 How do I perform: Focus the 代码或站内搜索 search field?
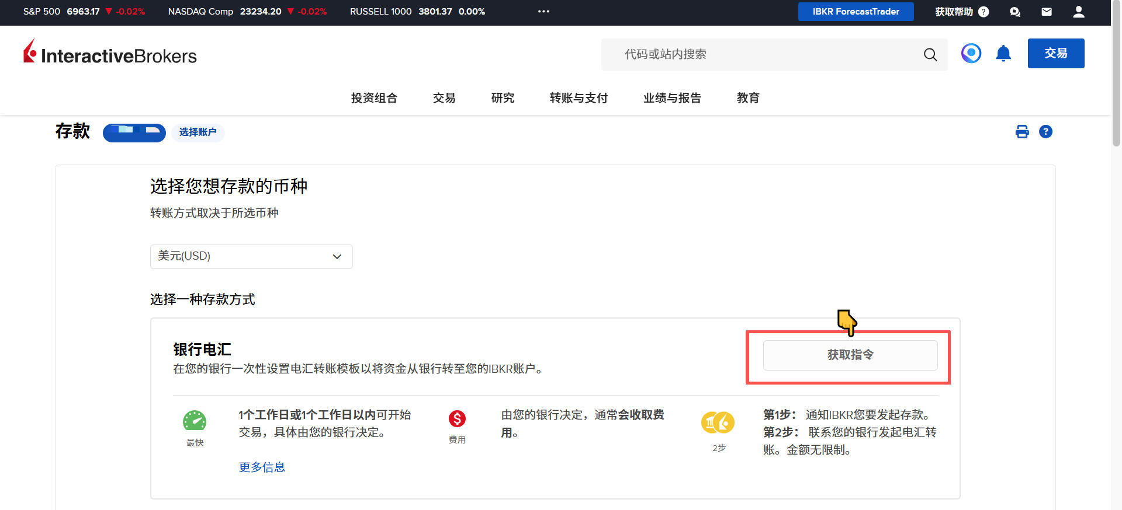pos(760,54)
